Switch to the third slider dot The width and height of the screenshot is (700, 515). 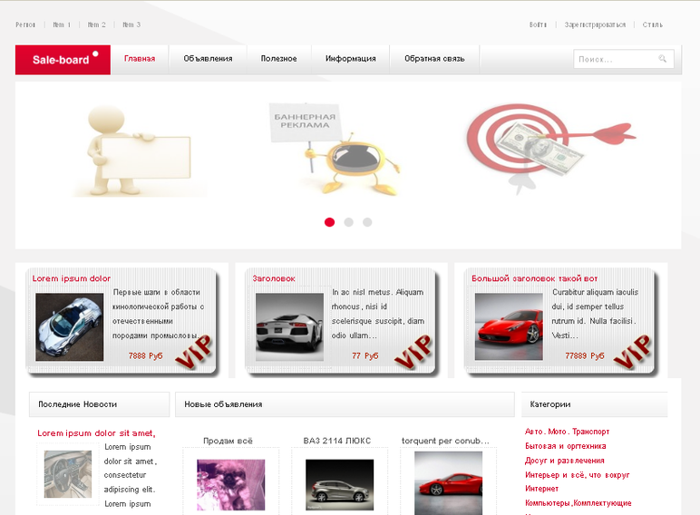(x=367, y=222)
